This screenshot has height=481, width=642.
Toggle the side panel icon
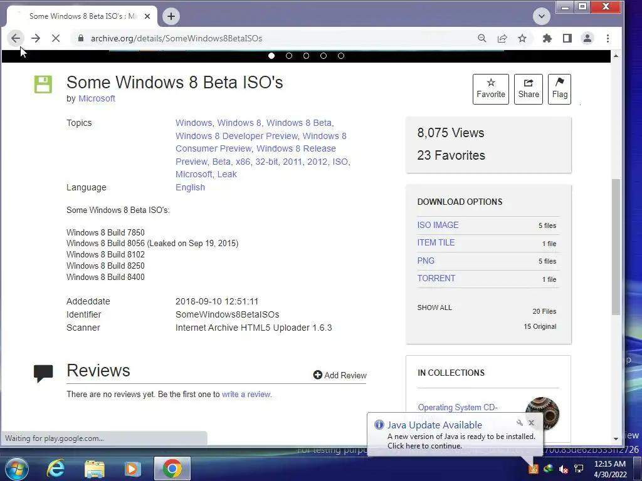(x=567, y=38)
